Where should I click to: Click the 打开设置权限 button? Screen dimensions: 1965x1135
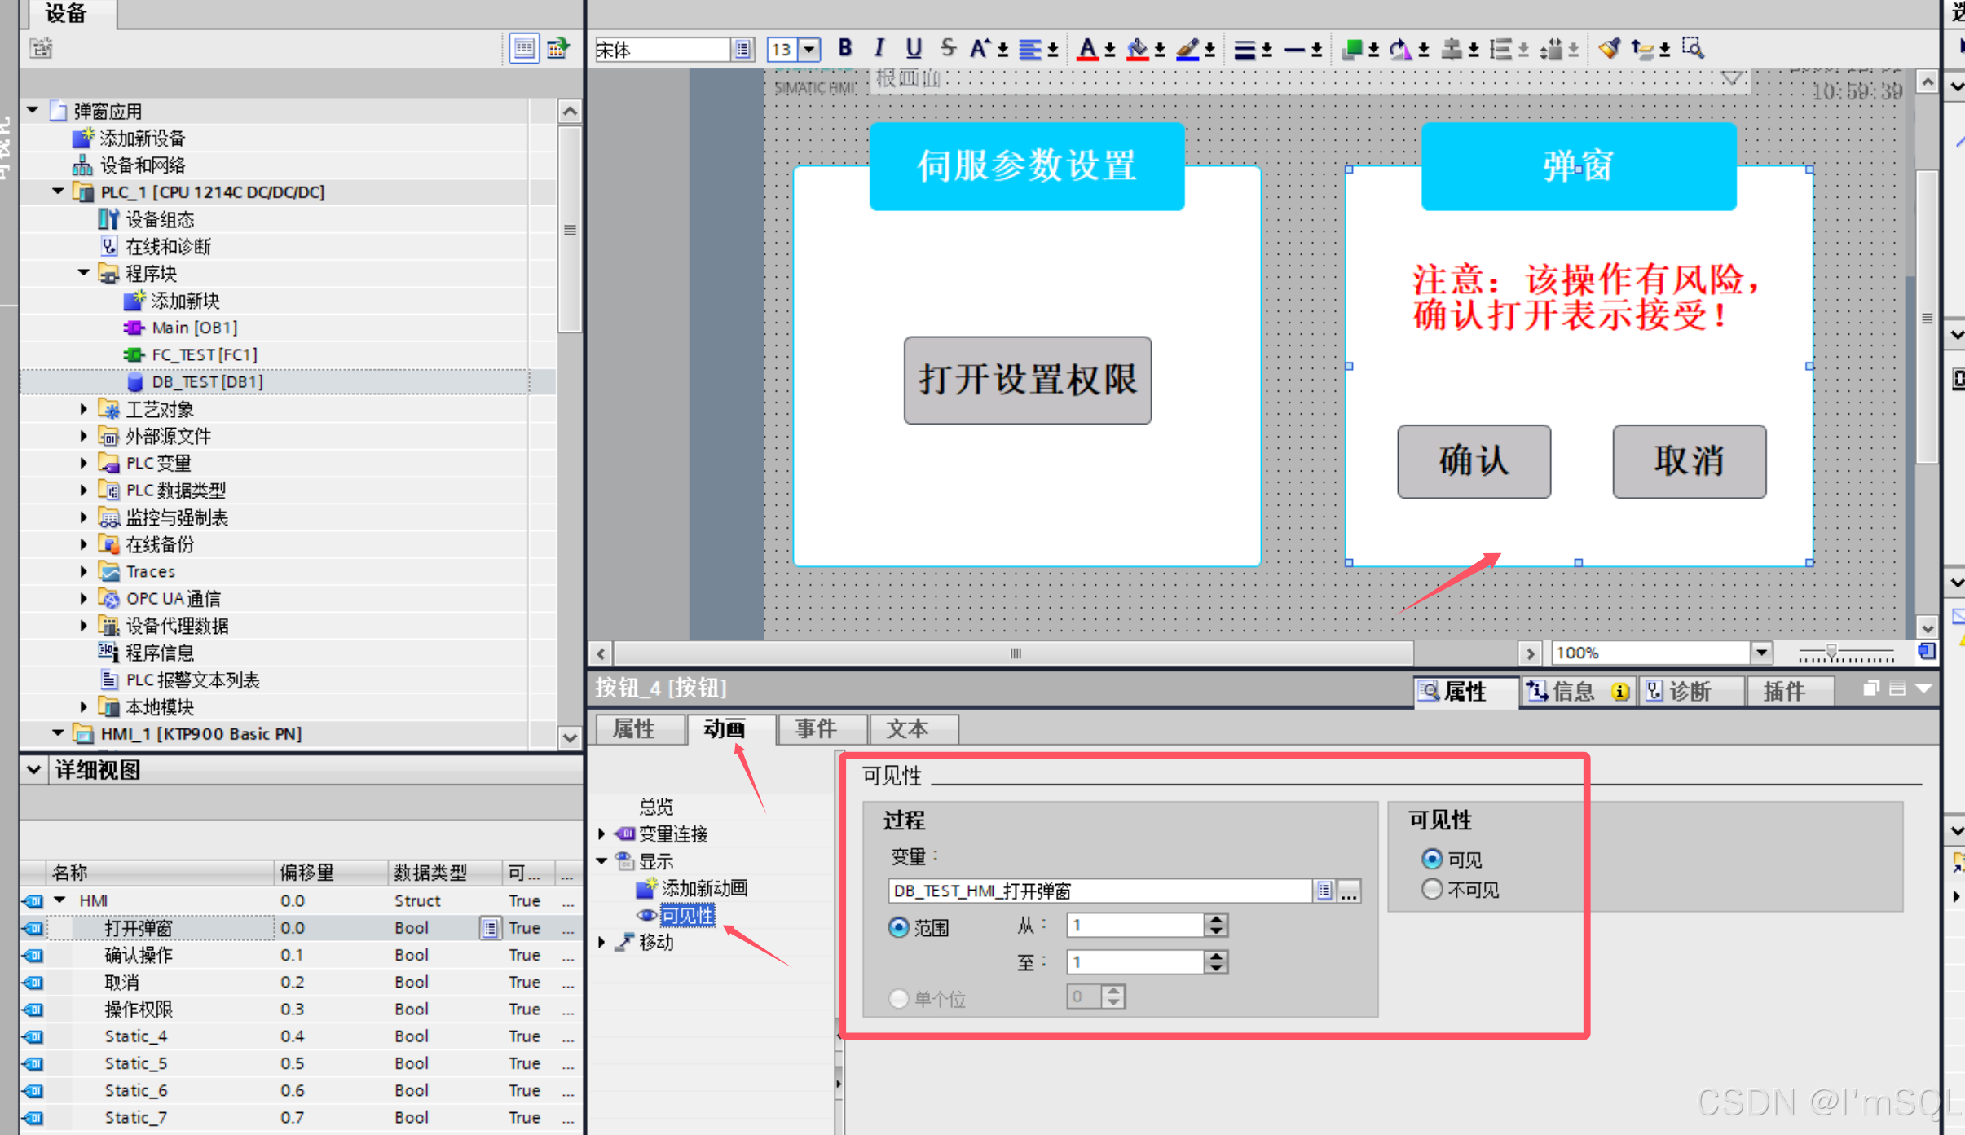[x=1027, y=380]
